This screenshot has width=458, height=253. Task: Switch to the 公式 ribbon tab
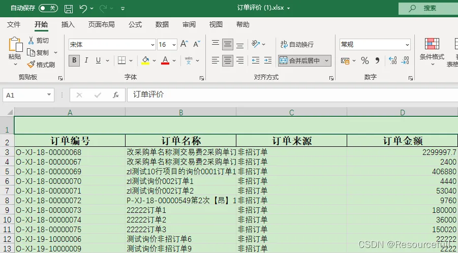tap(135, 24)
